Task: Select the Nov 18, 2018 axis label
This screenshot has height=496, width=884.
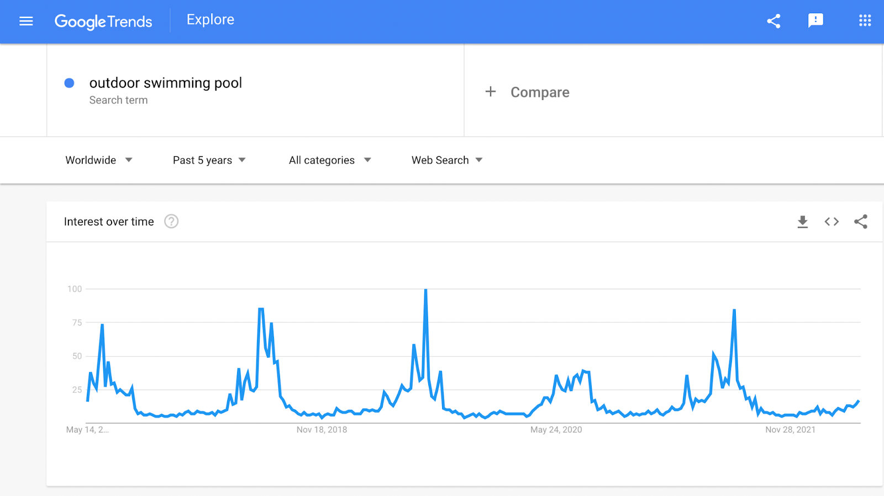Action: (x=322, y=430)
